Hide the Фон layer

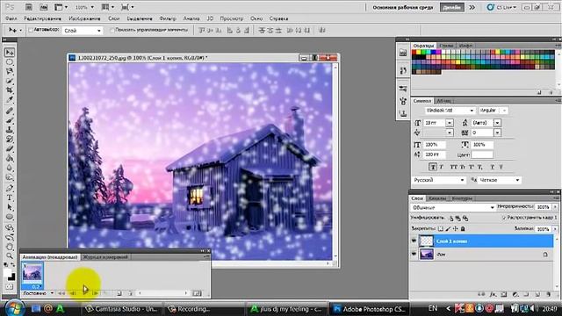(x=414, y=254)
